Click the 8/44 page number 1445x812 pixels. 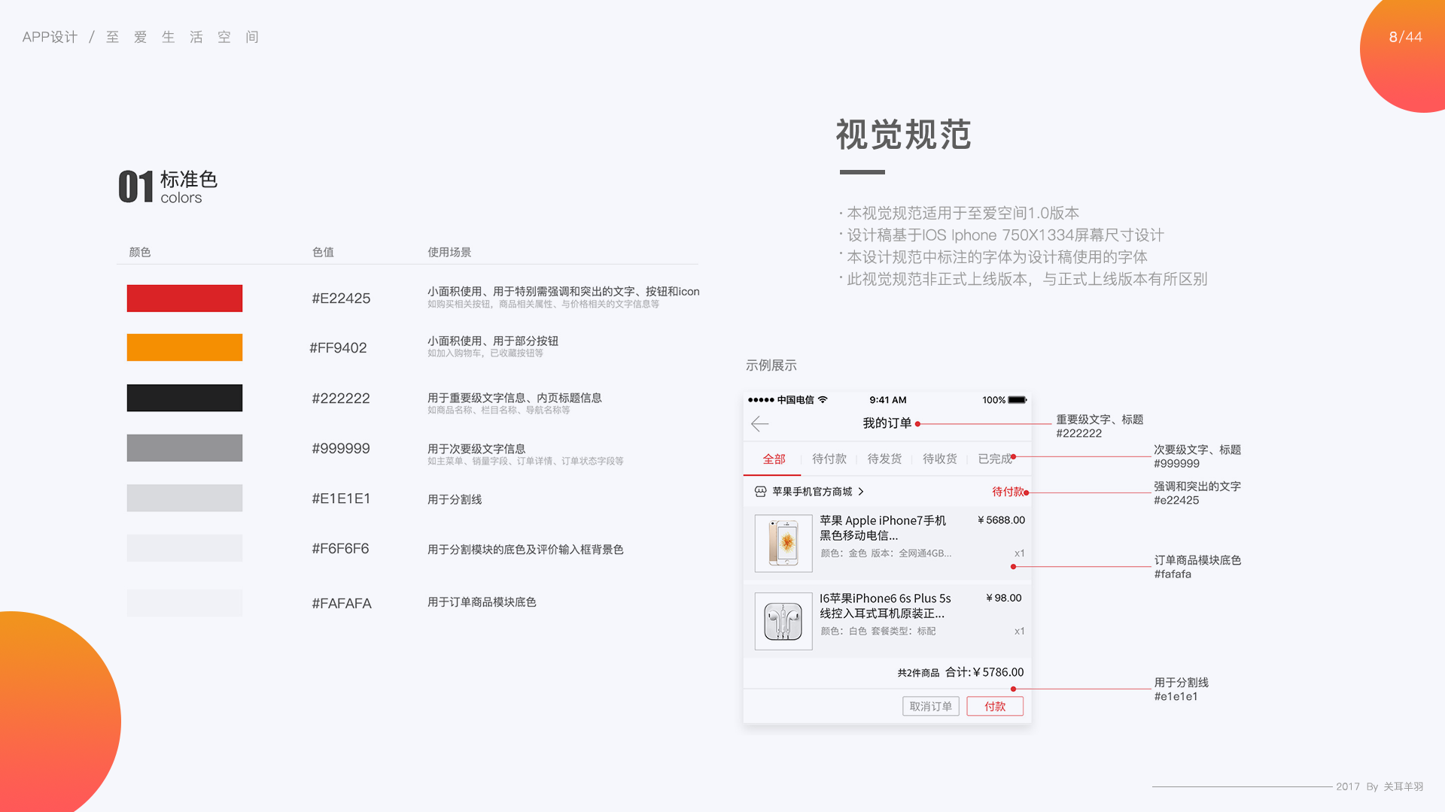(x=1405, y=37)
